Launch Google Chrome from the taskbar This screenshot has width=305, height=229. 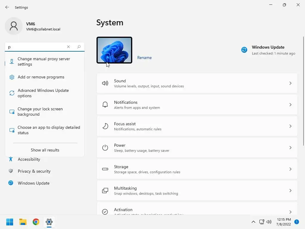(x=36, y=222)
